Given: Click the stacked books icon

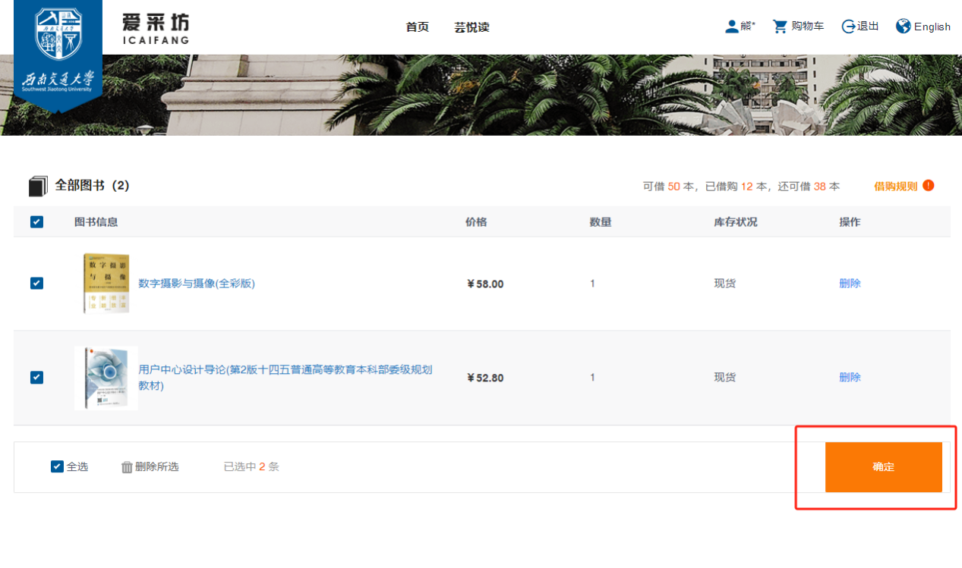Looking at the screenshot, I should (x=38, y=186).
